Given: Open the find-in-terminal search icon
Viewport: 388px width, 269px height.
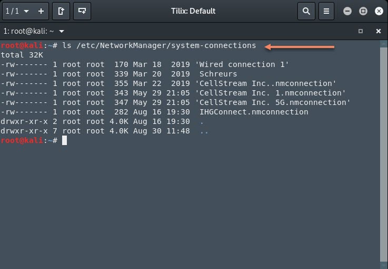Looking at the screenshot, I should pyautogui.click(x=306, y=11).
